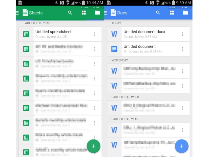The width and height of the screenshot is (209, 157).
Task: Switch Docs to grid view
Action: pos(172,13)
